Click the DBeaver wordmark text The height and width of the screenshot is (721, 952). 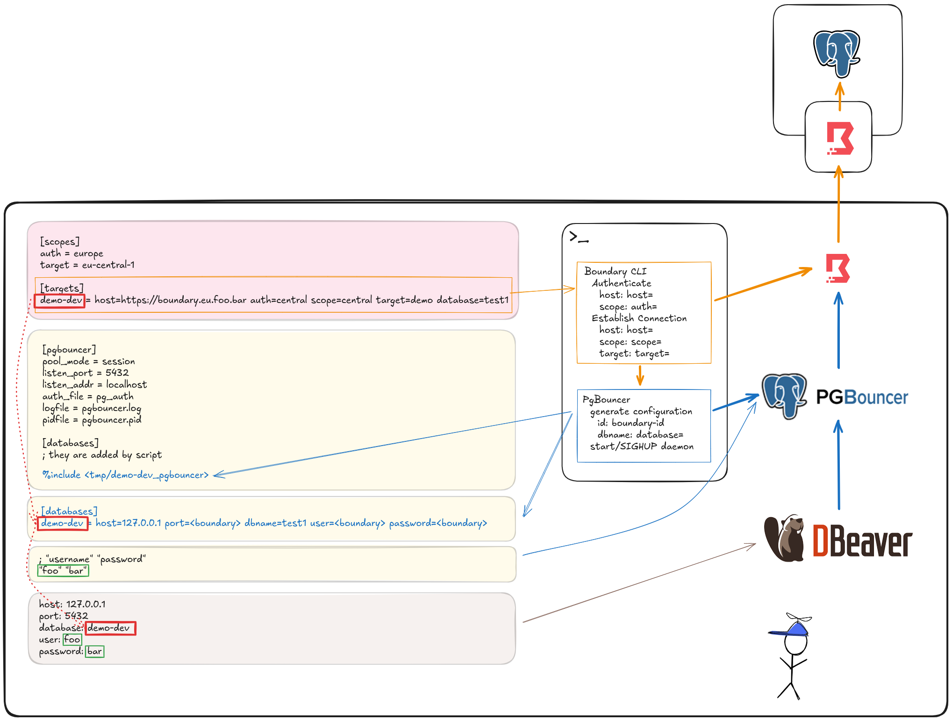click(862, 541)
